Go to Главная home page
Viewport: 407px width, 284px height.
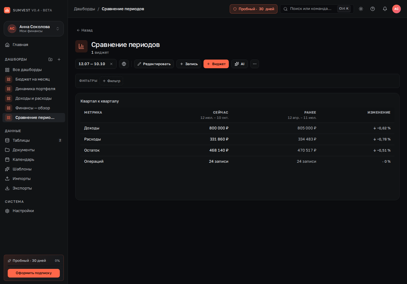(x=34, y=45)
